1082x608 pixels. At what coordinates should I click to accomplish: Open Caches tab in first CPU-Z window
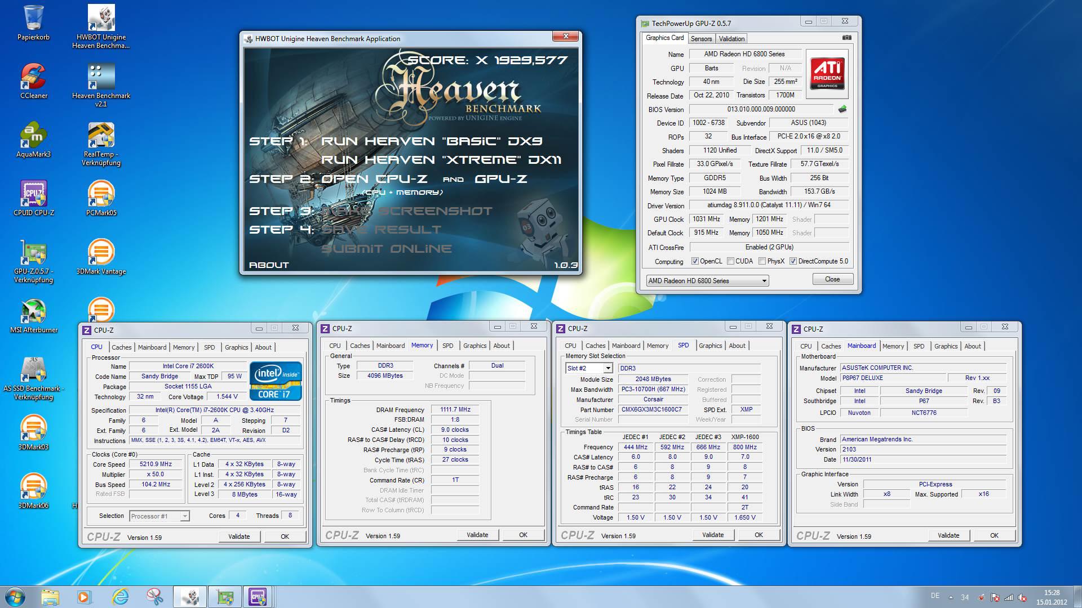[x=121, y=347]
